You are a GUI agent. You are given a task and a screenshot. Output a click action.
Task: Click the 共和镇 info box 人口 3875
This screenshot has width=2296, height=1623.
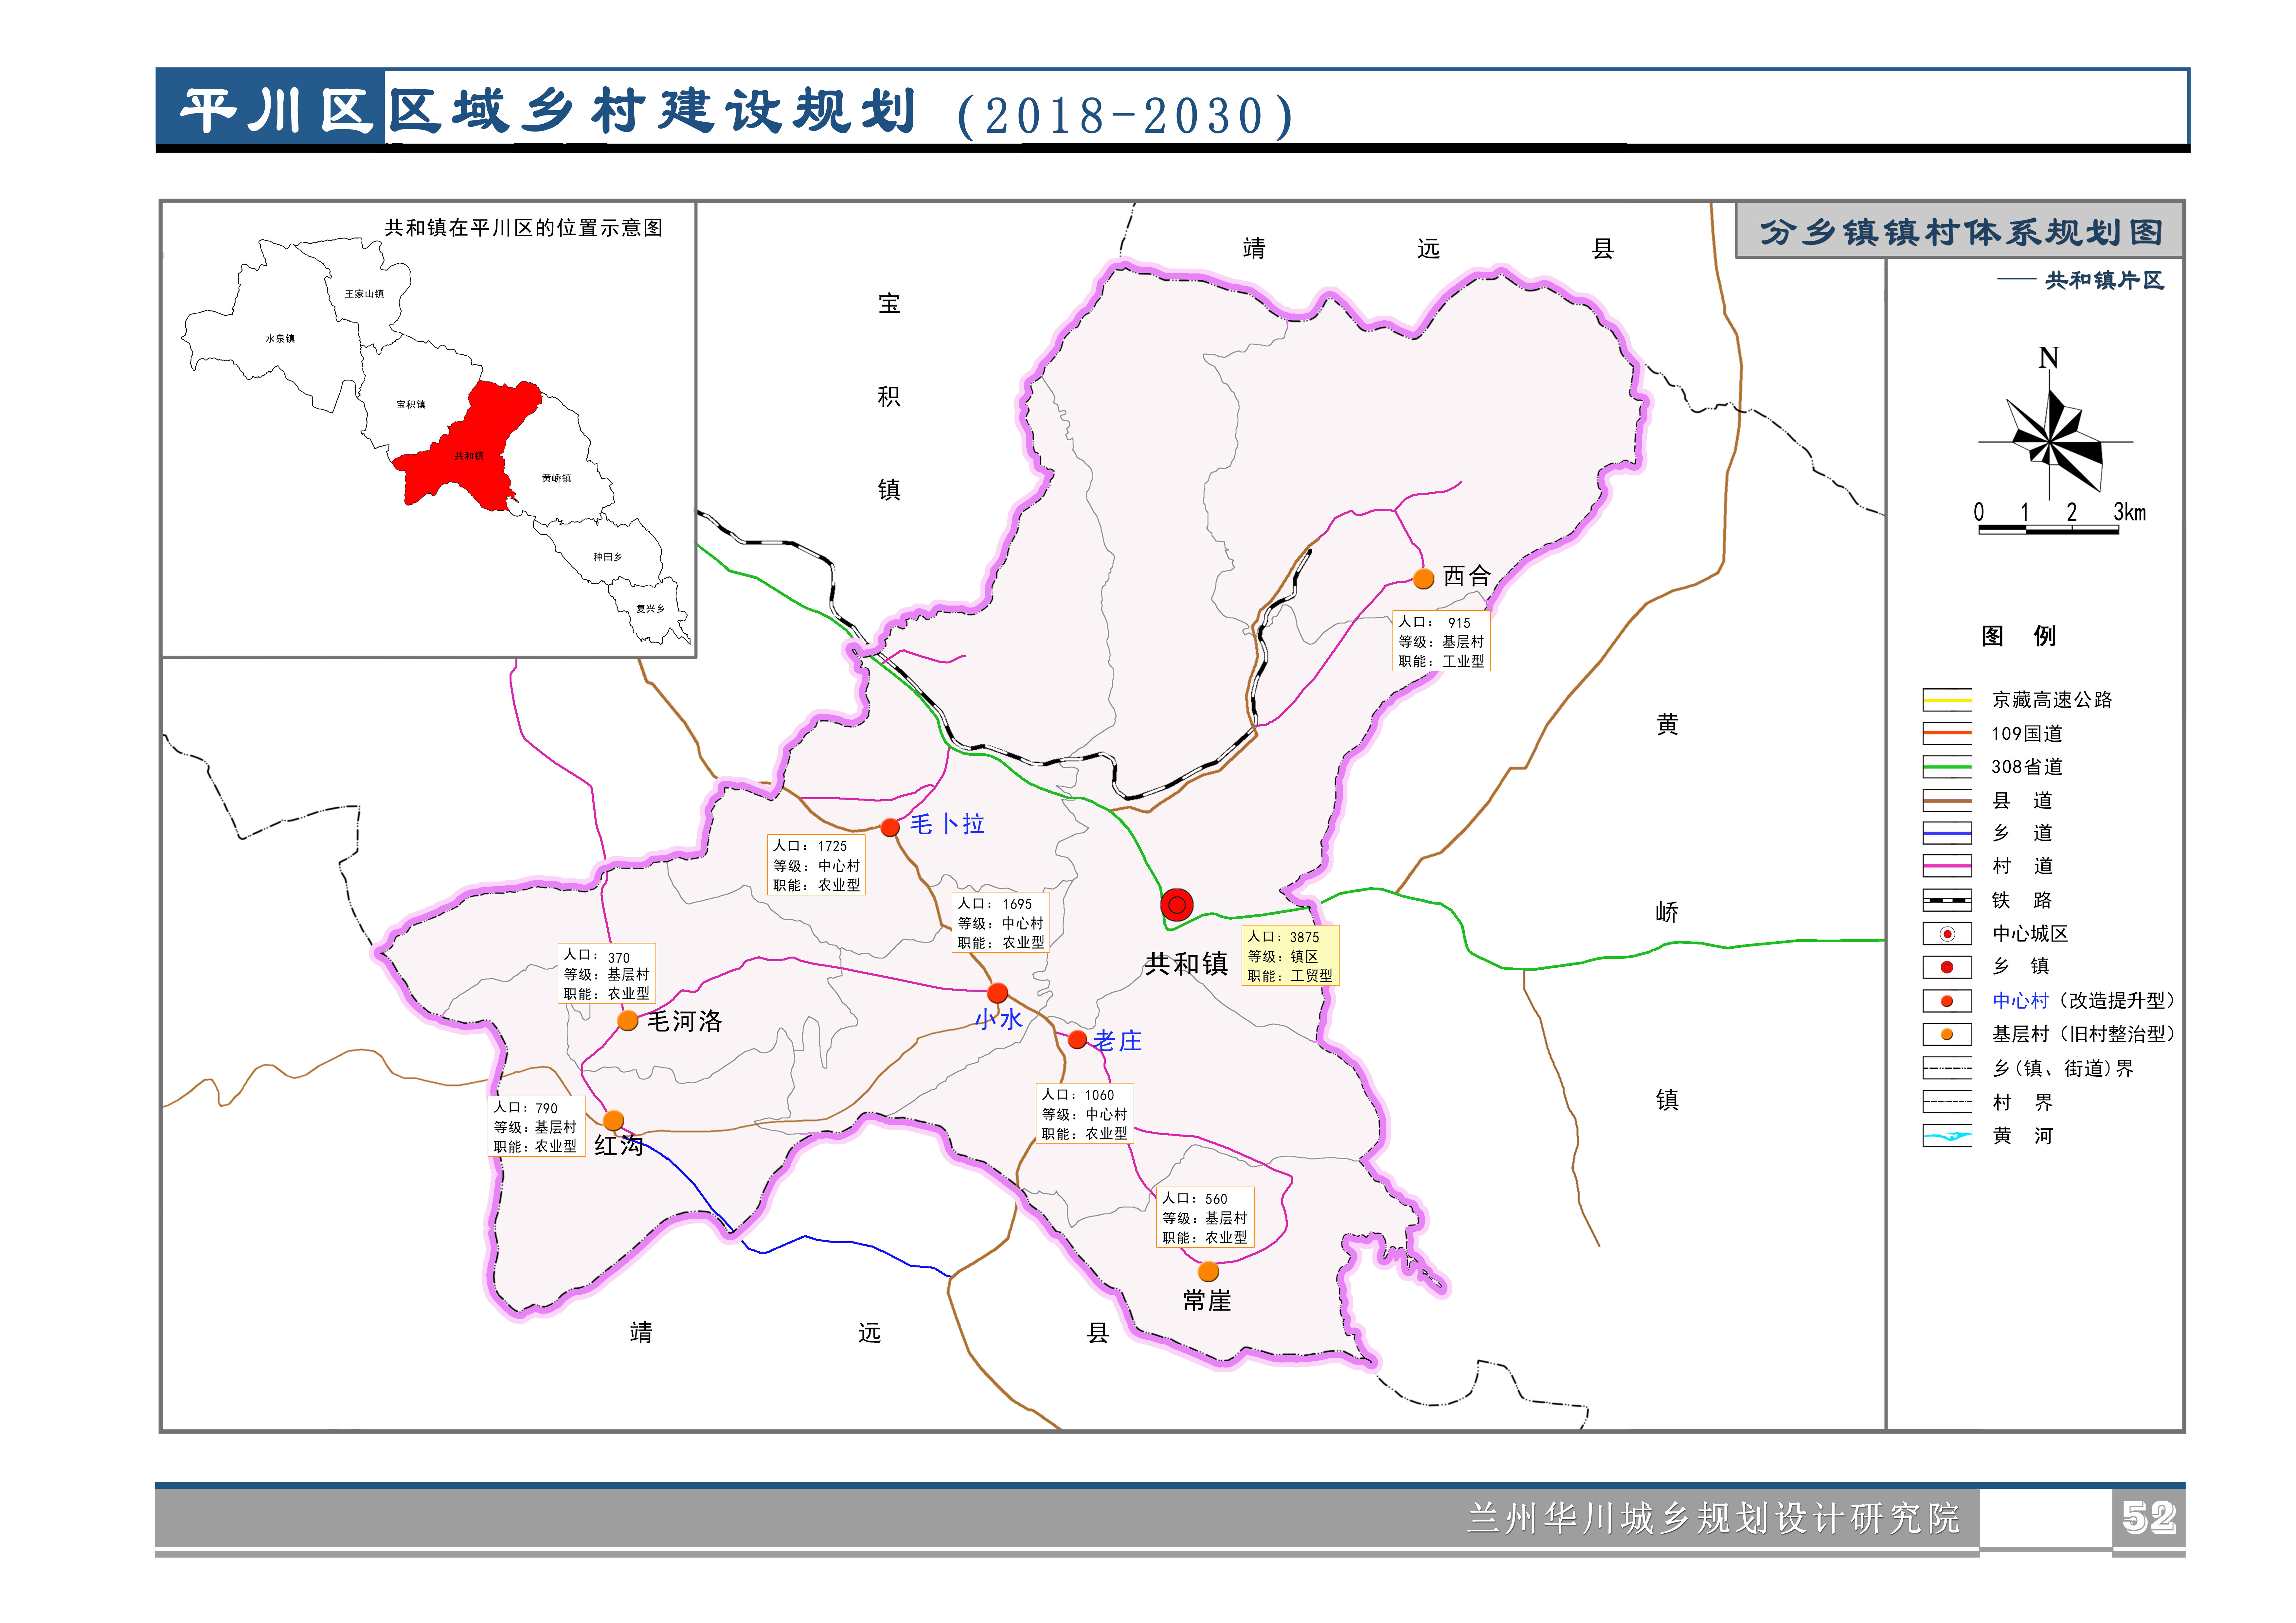coord(1290,956)
